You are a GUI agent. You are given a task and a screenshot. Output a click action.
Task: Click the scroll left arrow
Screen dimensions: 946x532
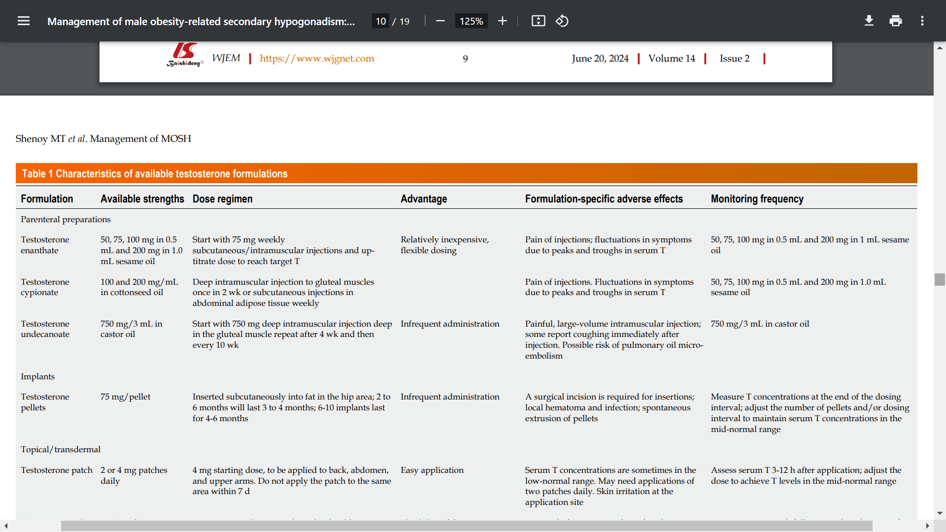point(6,526)
